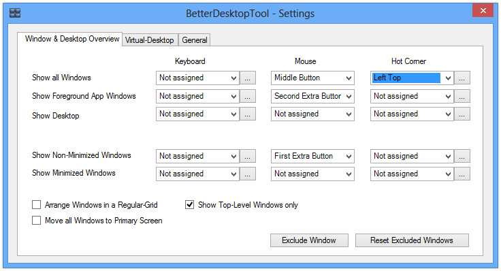This screenshot has height=271, width=501.
Task: Open the Second Extra Button mouse dropdown
Action: (312, 96)
